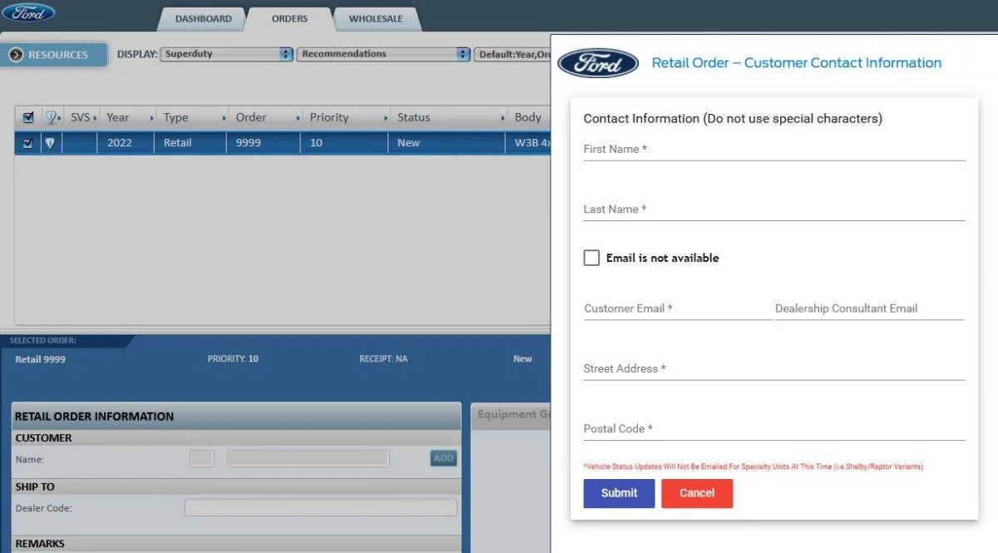998x553 pixels.
Task: Click the Ford logo in the top bar
Action: point(29,12)
